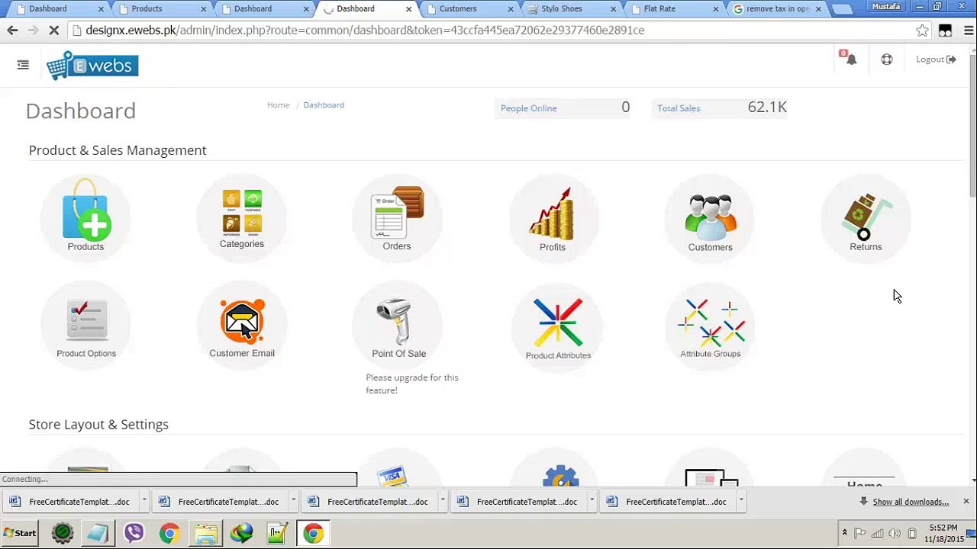Screen dimensions: 977x549
Task: Open the Customers icon
Action: (x=711, y=217)
